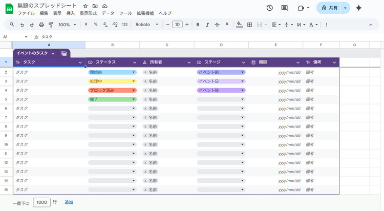The width and height of the screenshot is (384, 211).
Task: Open the ツール menu
Action: click(x=125, y=13)
